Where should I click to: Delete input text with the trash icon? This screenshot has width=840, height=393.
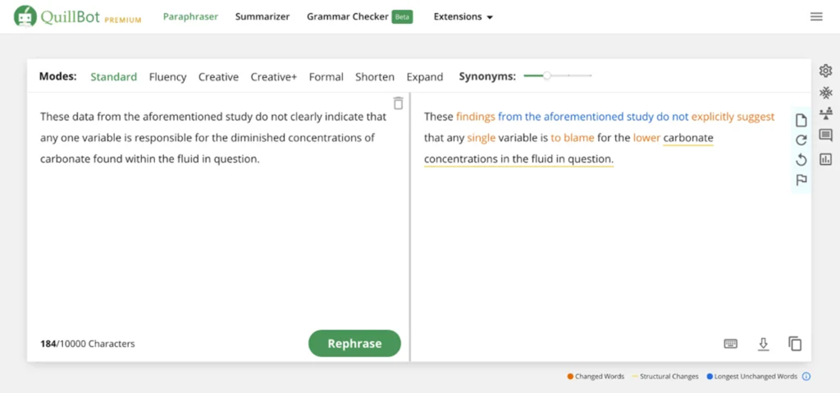398,103
